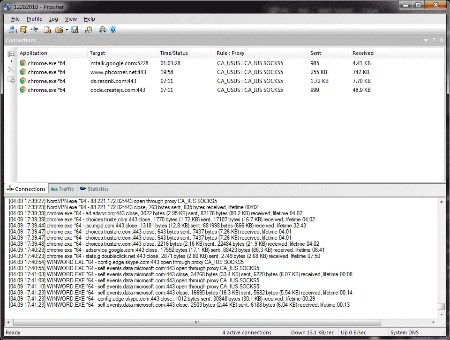Viewport: 450px width, 340px height.
Task: Click Chrome icon in mtalk.google.com row
Action: click(22, 63)
